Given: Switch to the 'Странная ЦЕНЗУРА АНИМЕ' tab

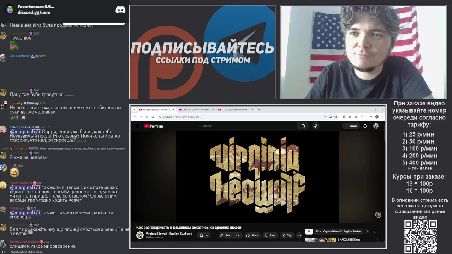Looking at the screenshot, I should click(196, 110).
